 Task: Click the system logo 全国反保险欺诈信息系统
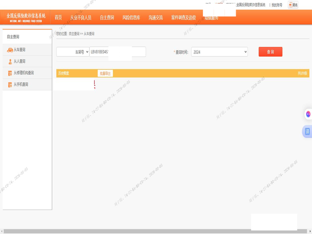click(x=26, y=17)
